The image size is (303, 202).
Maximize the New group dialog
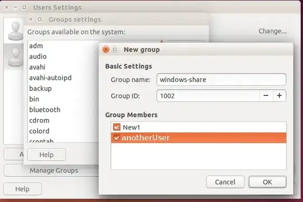[114, 49]
